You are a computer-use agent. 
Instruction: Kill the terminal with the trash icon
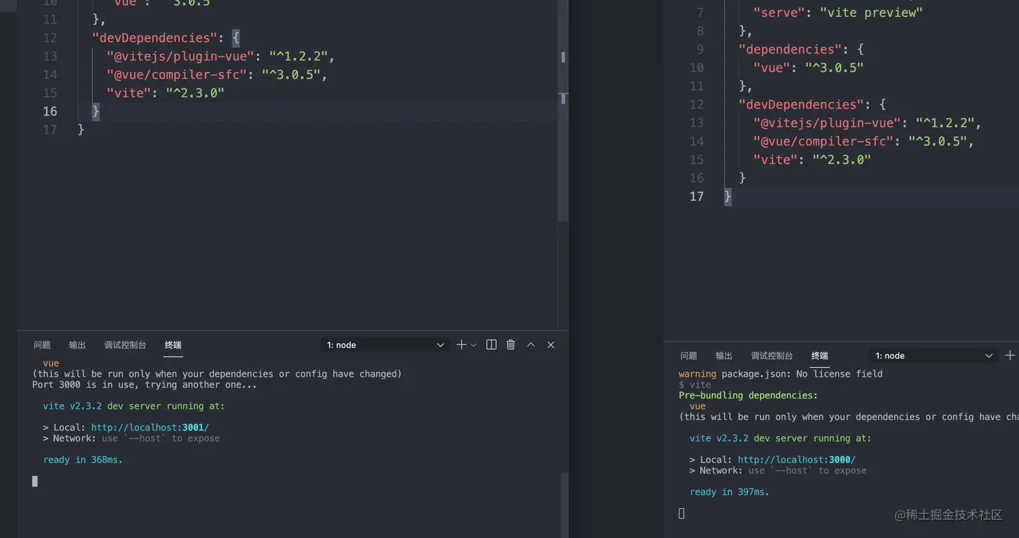pyautogui.click(x=511, y=345)
